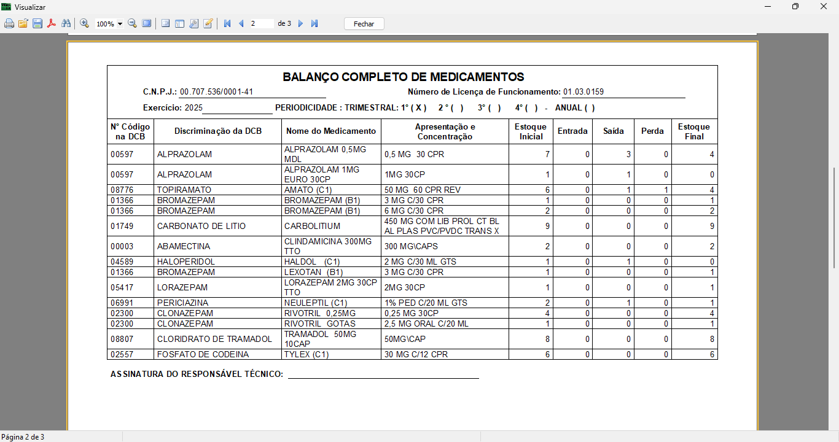Open text search with the binoculars icon
Screen dimensions: 839x442
pos(66,24)
